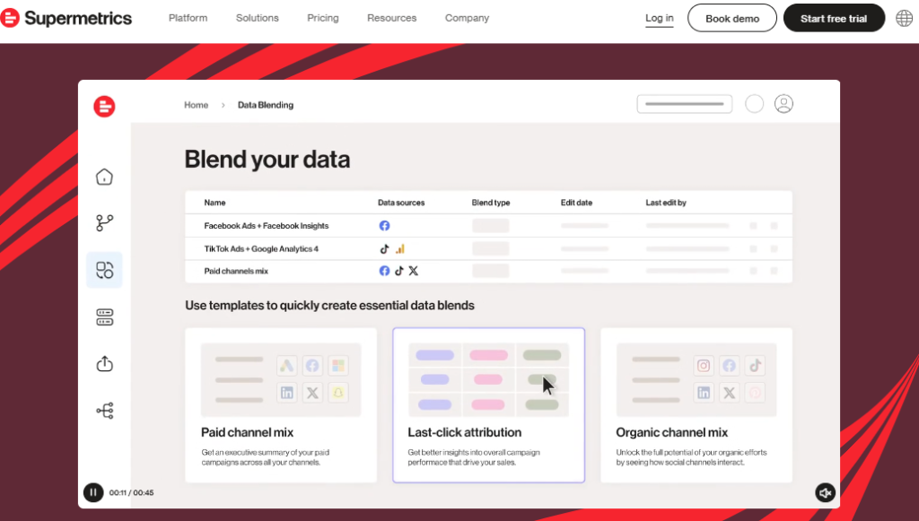The width and height of the screenshot is (919, 521).
Task: Click the TikTok icon in the TikTok Ads row
Action: pyautogui.click(x=384, y=248)
